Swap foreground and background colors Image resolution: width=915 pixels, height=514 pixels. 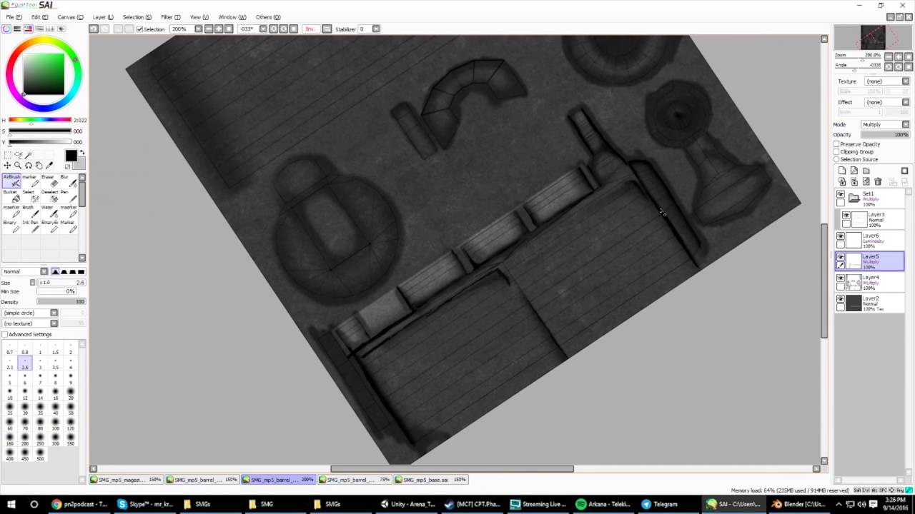pos(82,152)
